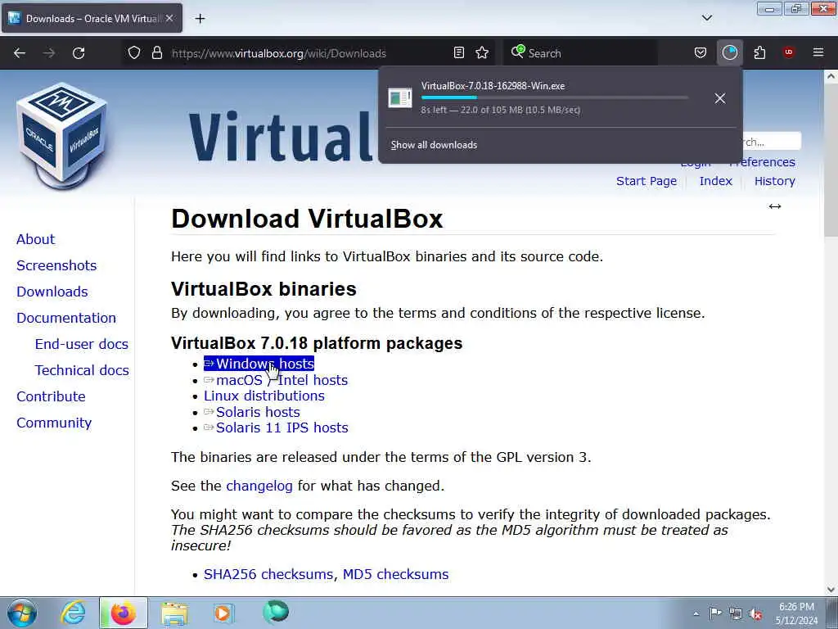Viewport: 838px width, 629px height.
Task: Click the download progress bar
Action: point(554,98)
